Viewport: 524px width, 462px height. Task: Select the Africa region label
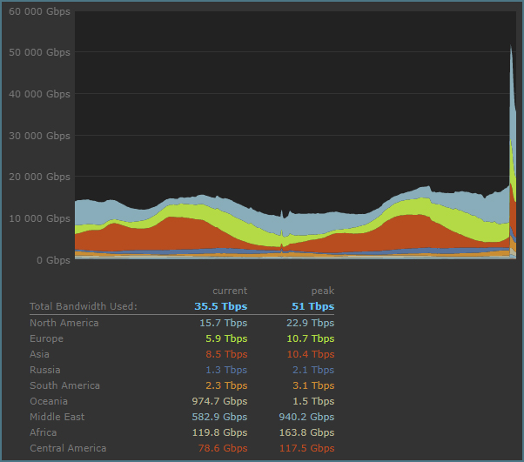point(44,432)
